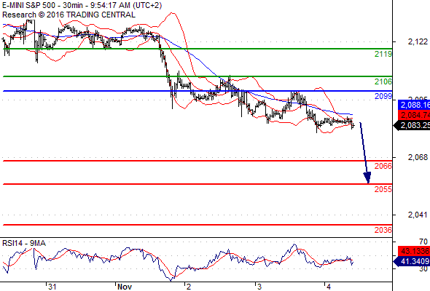This screenshot has height=291, width=430.
Task: Click the 3 date axis label
Action: (x=259, y=287)
